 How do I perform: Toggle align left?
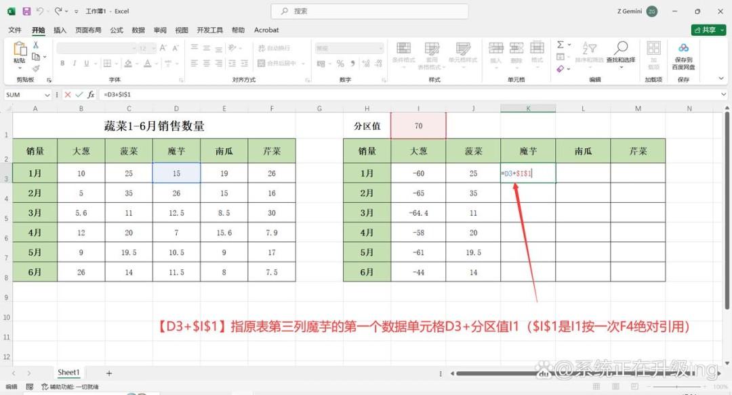tap(195, 64)
